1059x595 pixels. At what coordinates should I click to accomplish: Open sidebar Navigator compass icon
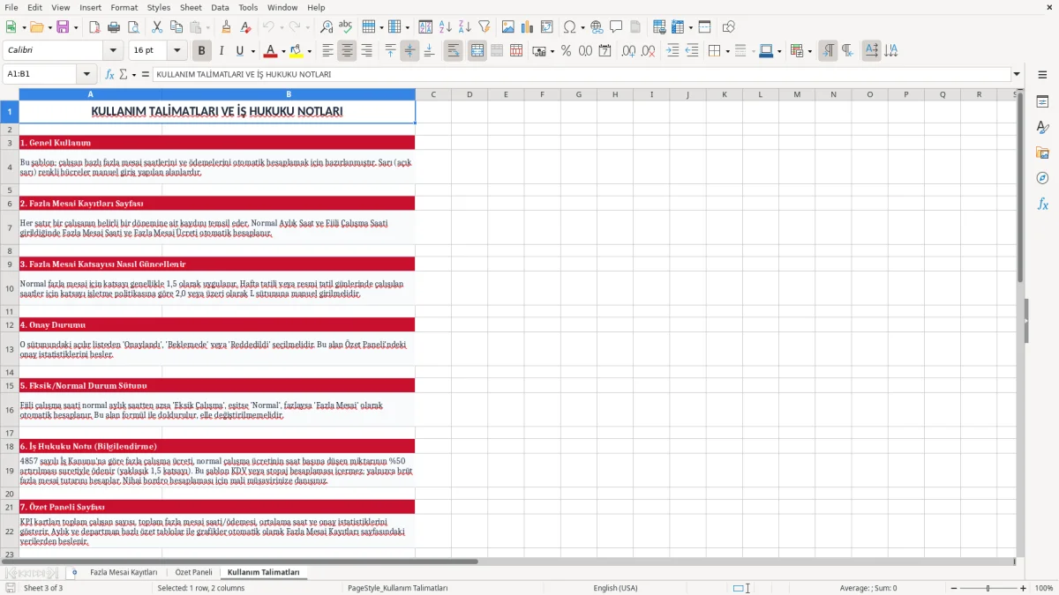(1042, 178)
